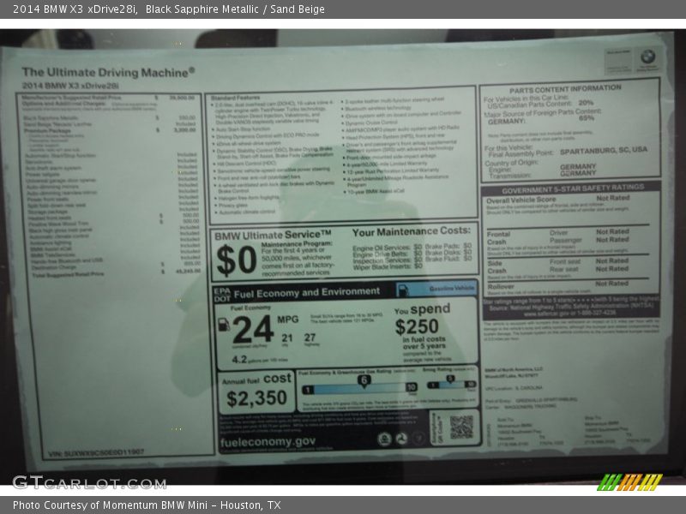Click the QR code on the fuel label
Image resolution: width=686 pixels, height=514 pixels.
(x=461, y=427)
